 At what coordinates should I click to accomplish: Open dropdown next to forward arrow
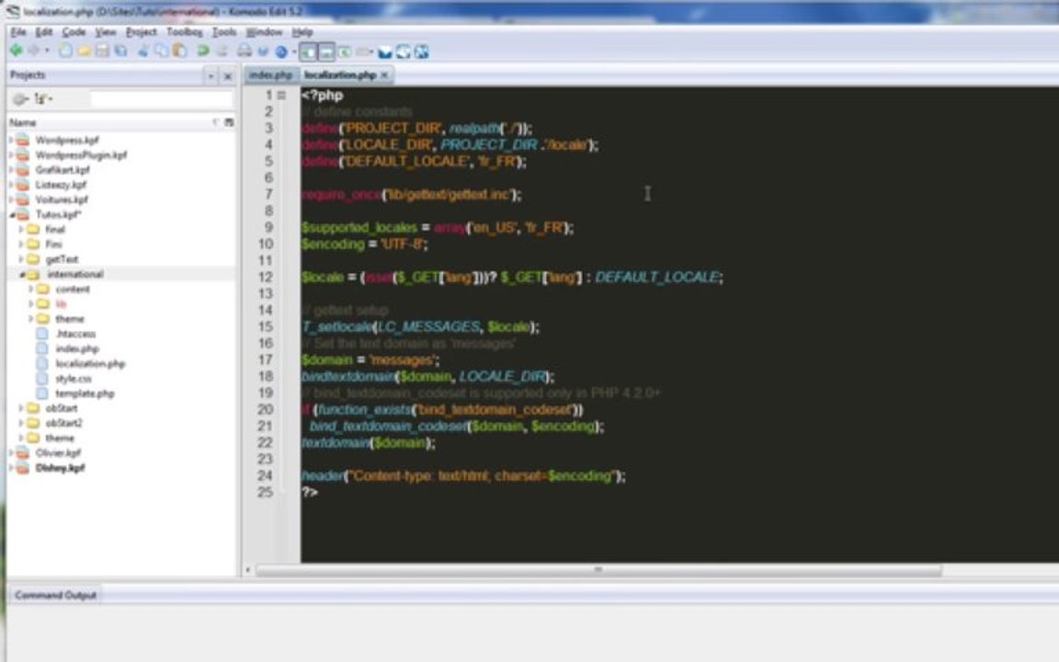(47, 51)
